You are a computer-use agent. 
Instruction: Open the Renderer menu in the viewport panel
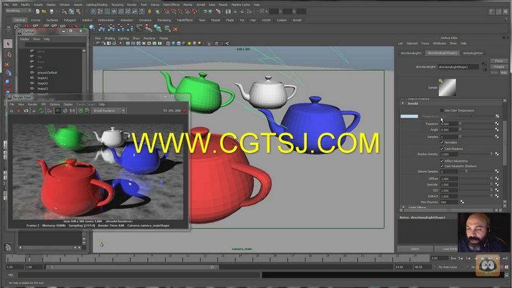[149, 38]
